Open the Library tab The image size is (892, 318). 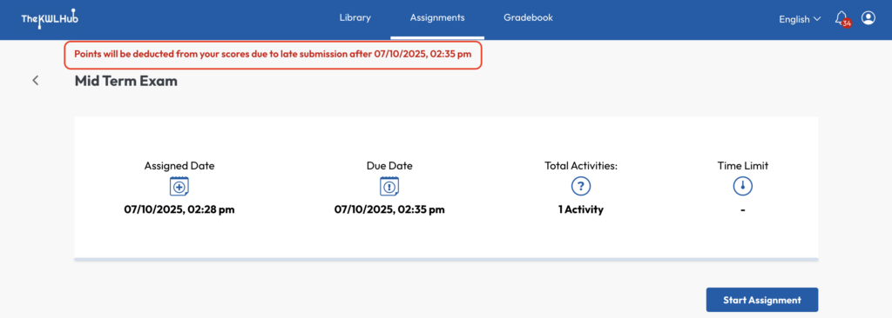pyautogui.click(x=355, y=17)
